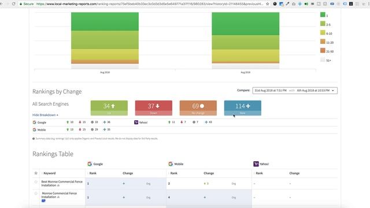The height and width of the screenshot is (208, 370).
Task: Toggle the legend swatch for rank 2-5
Action: point(323,24)
